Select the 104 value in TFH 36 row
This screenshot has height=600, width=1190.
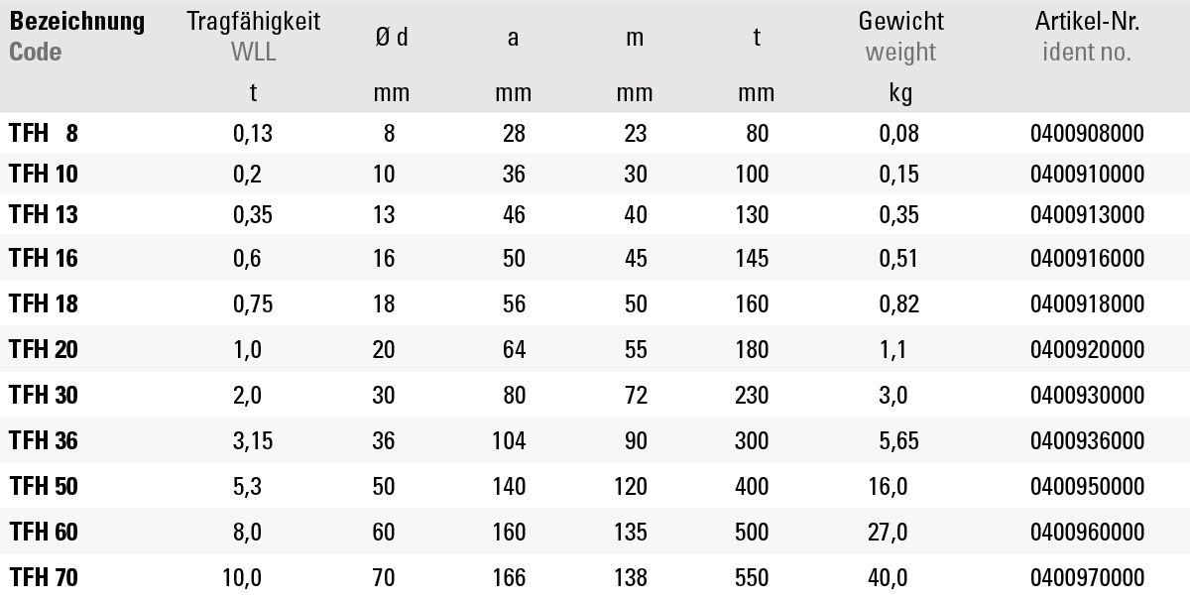click(x=509, y=441)
